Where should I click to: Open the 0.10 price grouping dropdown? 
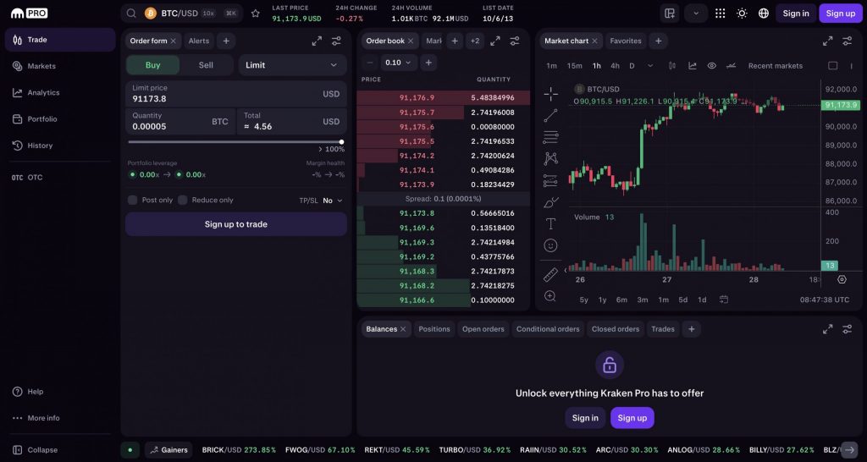pyautogui.click(x=398, y=63)
